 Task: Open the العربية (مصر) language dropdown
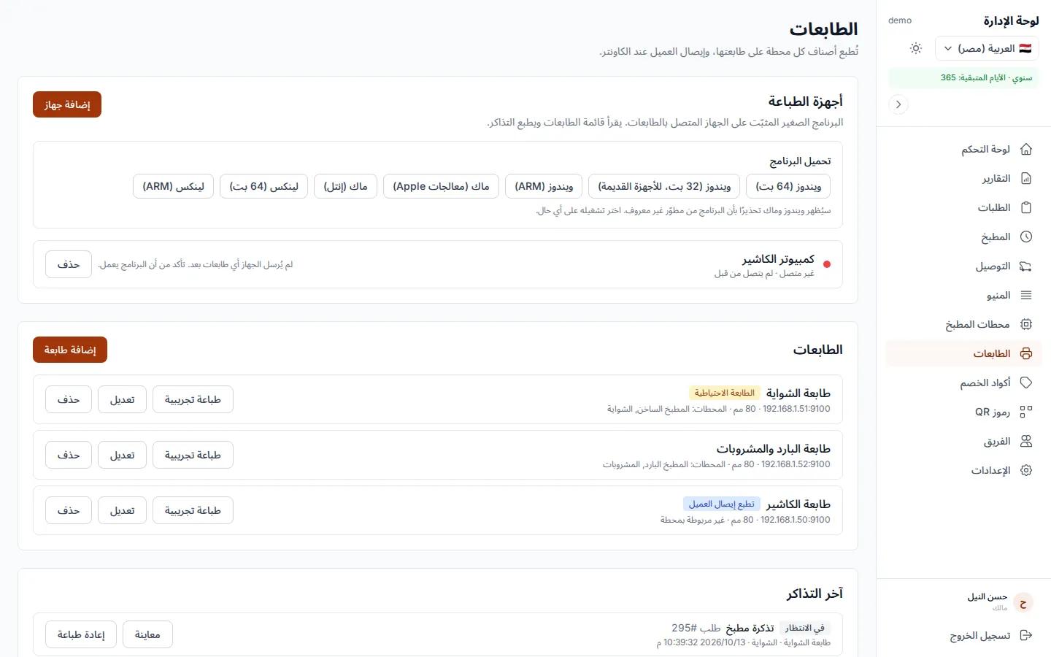tap(987, 48)
